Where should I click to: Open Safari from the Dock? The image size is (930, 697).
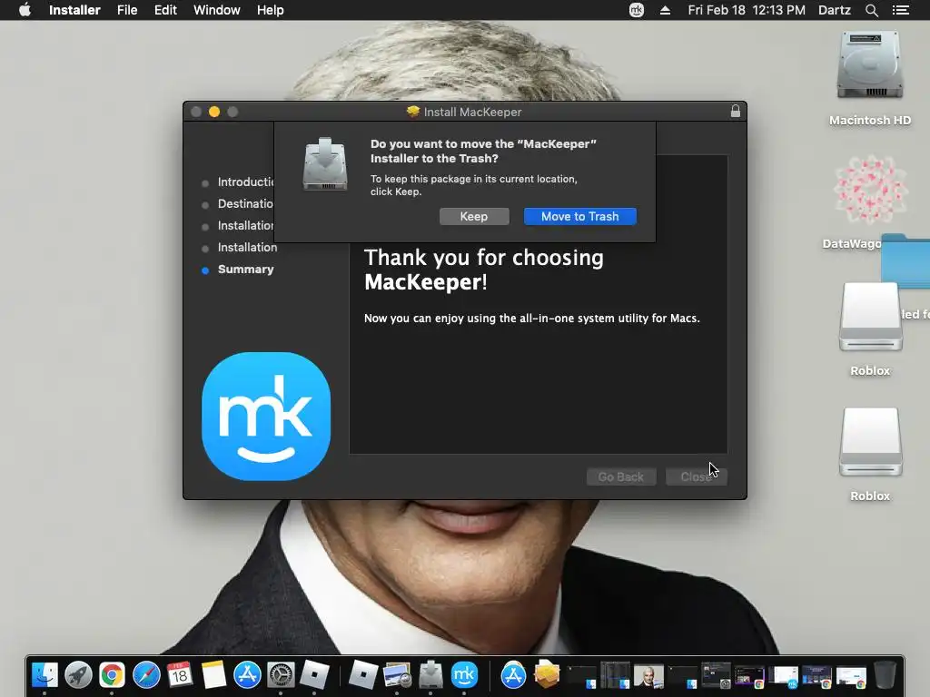pyautogui.click(x=146, y=674)
